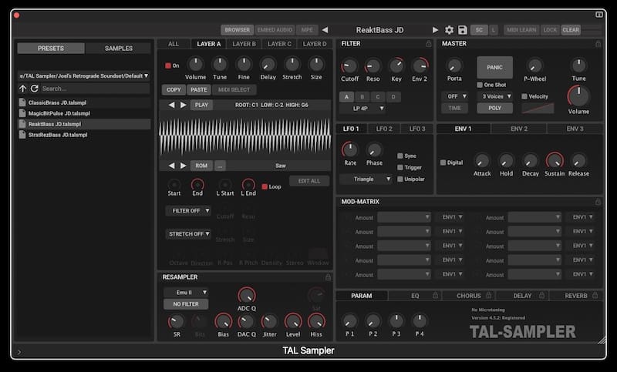The image size is (617, 372).
Task: Click the PLAY sample button
Action: (201, 105)
